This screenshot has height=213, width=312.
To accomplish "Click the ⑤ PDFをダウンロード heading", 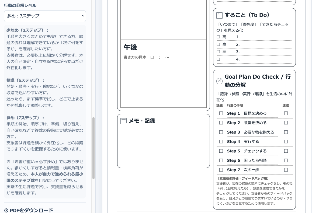I will point(29,210).
